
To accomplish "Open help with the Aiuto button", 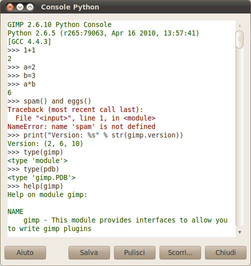I will click(x=25, y=252).
